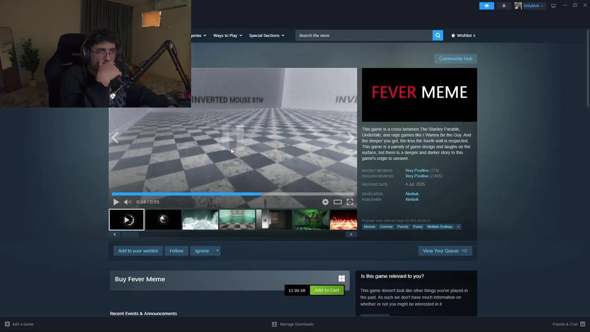Click the Ignore button
This screenshot has width=590, height=332.
click(x=202, y=251)
